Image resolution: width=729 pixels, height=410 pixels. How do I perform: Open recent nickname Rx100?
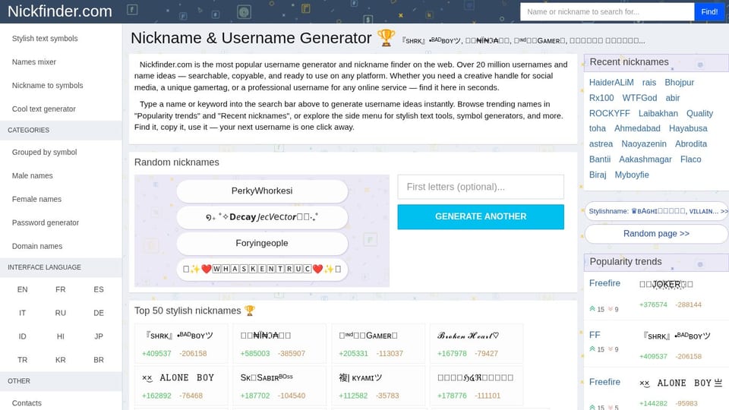click(x=601, y=98)
